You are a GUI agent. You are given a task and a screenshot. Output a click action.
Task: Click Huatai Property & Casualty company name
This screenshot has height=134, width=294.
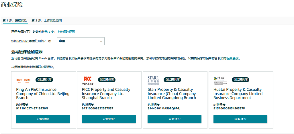click(x=238, y=94)
